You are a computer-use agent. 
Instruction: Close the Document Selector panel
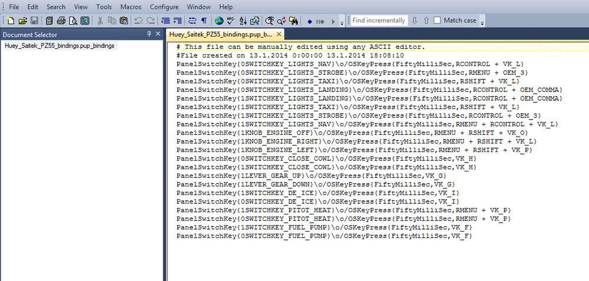point(158,34)
